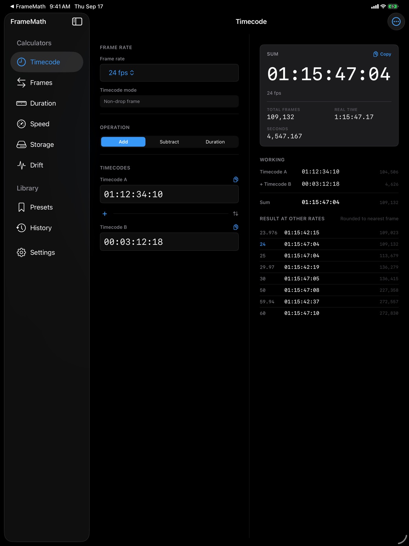
Task: Open the Frames calculator
Action: 47,83
